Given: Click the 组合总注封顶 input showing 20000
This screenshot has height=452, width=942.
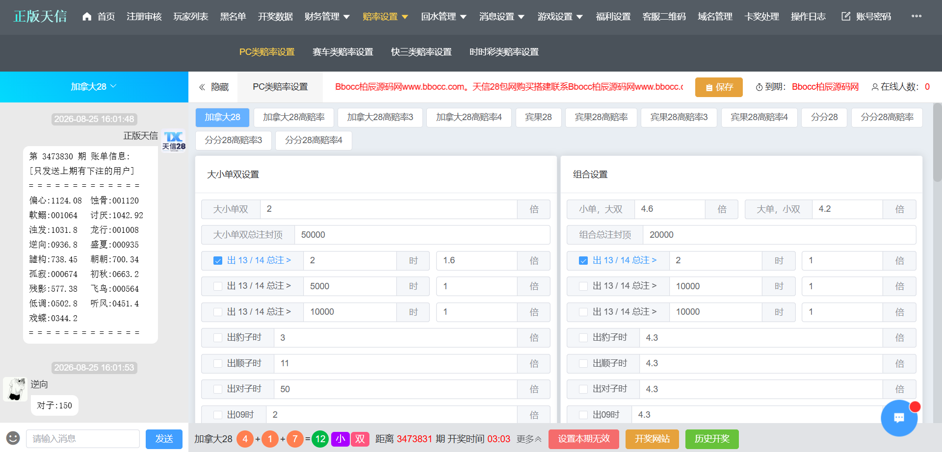Looking at the screenshot, I should [x=779, y=235].
